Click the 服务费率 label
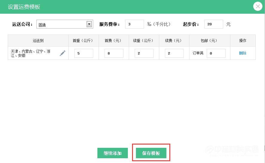The image size is (265, 163). pyautogui.click(x=109, y=24)
